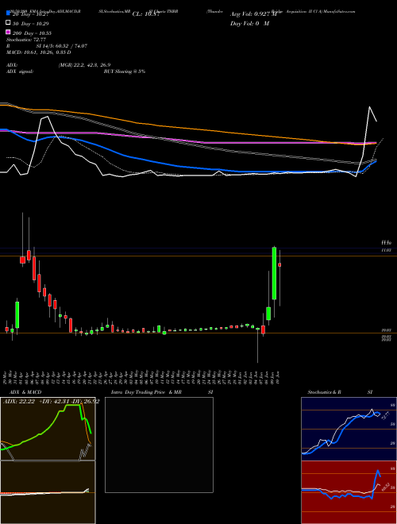This screenshot has width=397, height=524.
Task: Click the blue 20 Day legend swatch
Action: click(8, 13)
